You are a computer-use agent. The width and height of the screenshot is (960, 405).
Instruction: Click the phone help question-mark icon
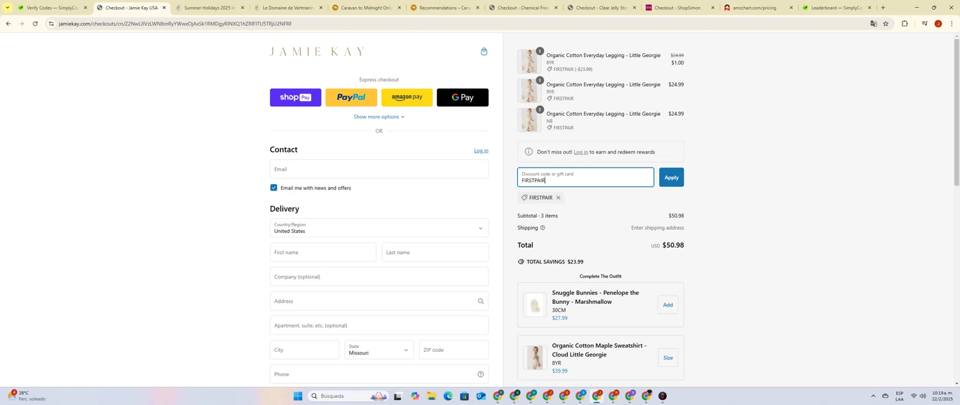coord(481,374)
